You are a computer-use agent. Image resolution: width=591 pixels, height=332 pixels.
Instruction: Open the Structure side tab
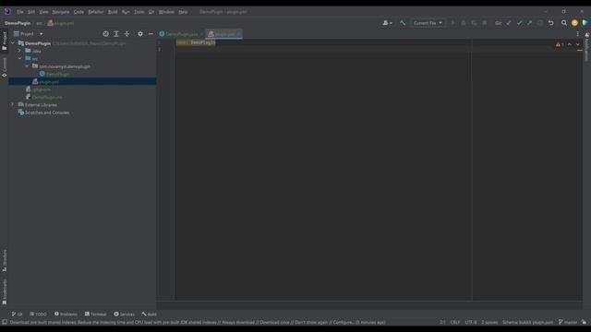tap(4, 260)
